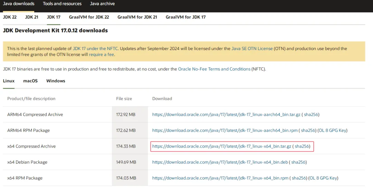
Task: Click the File size column header
Action: tap(124, 99)
